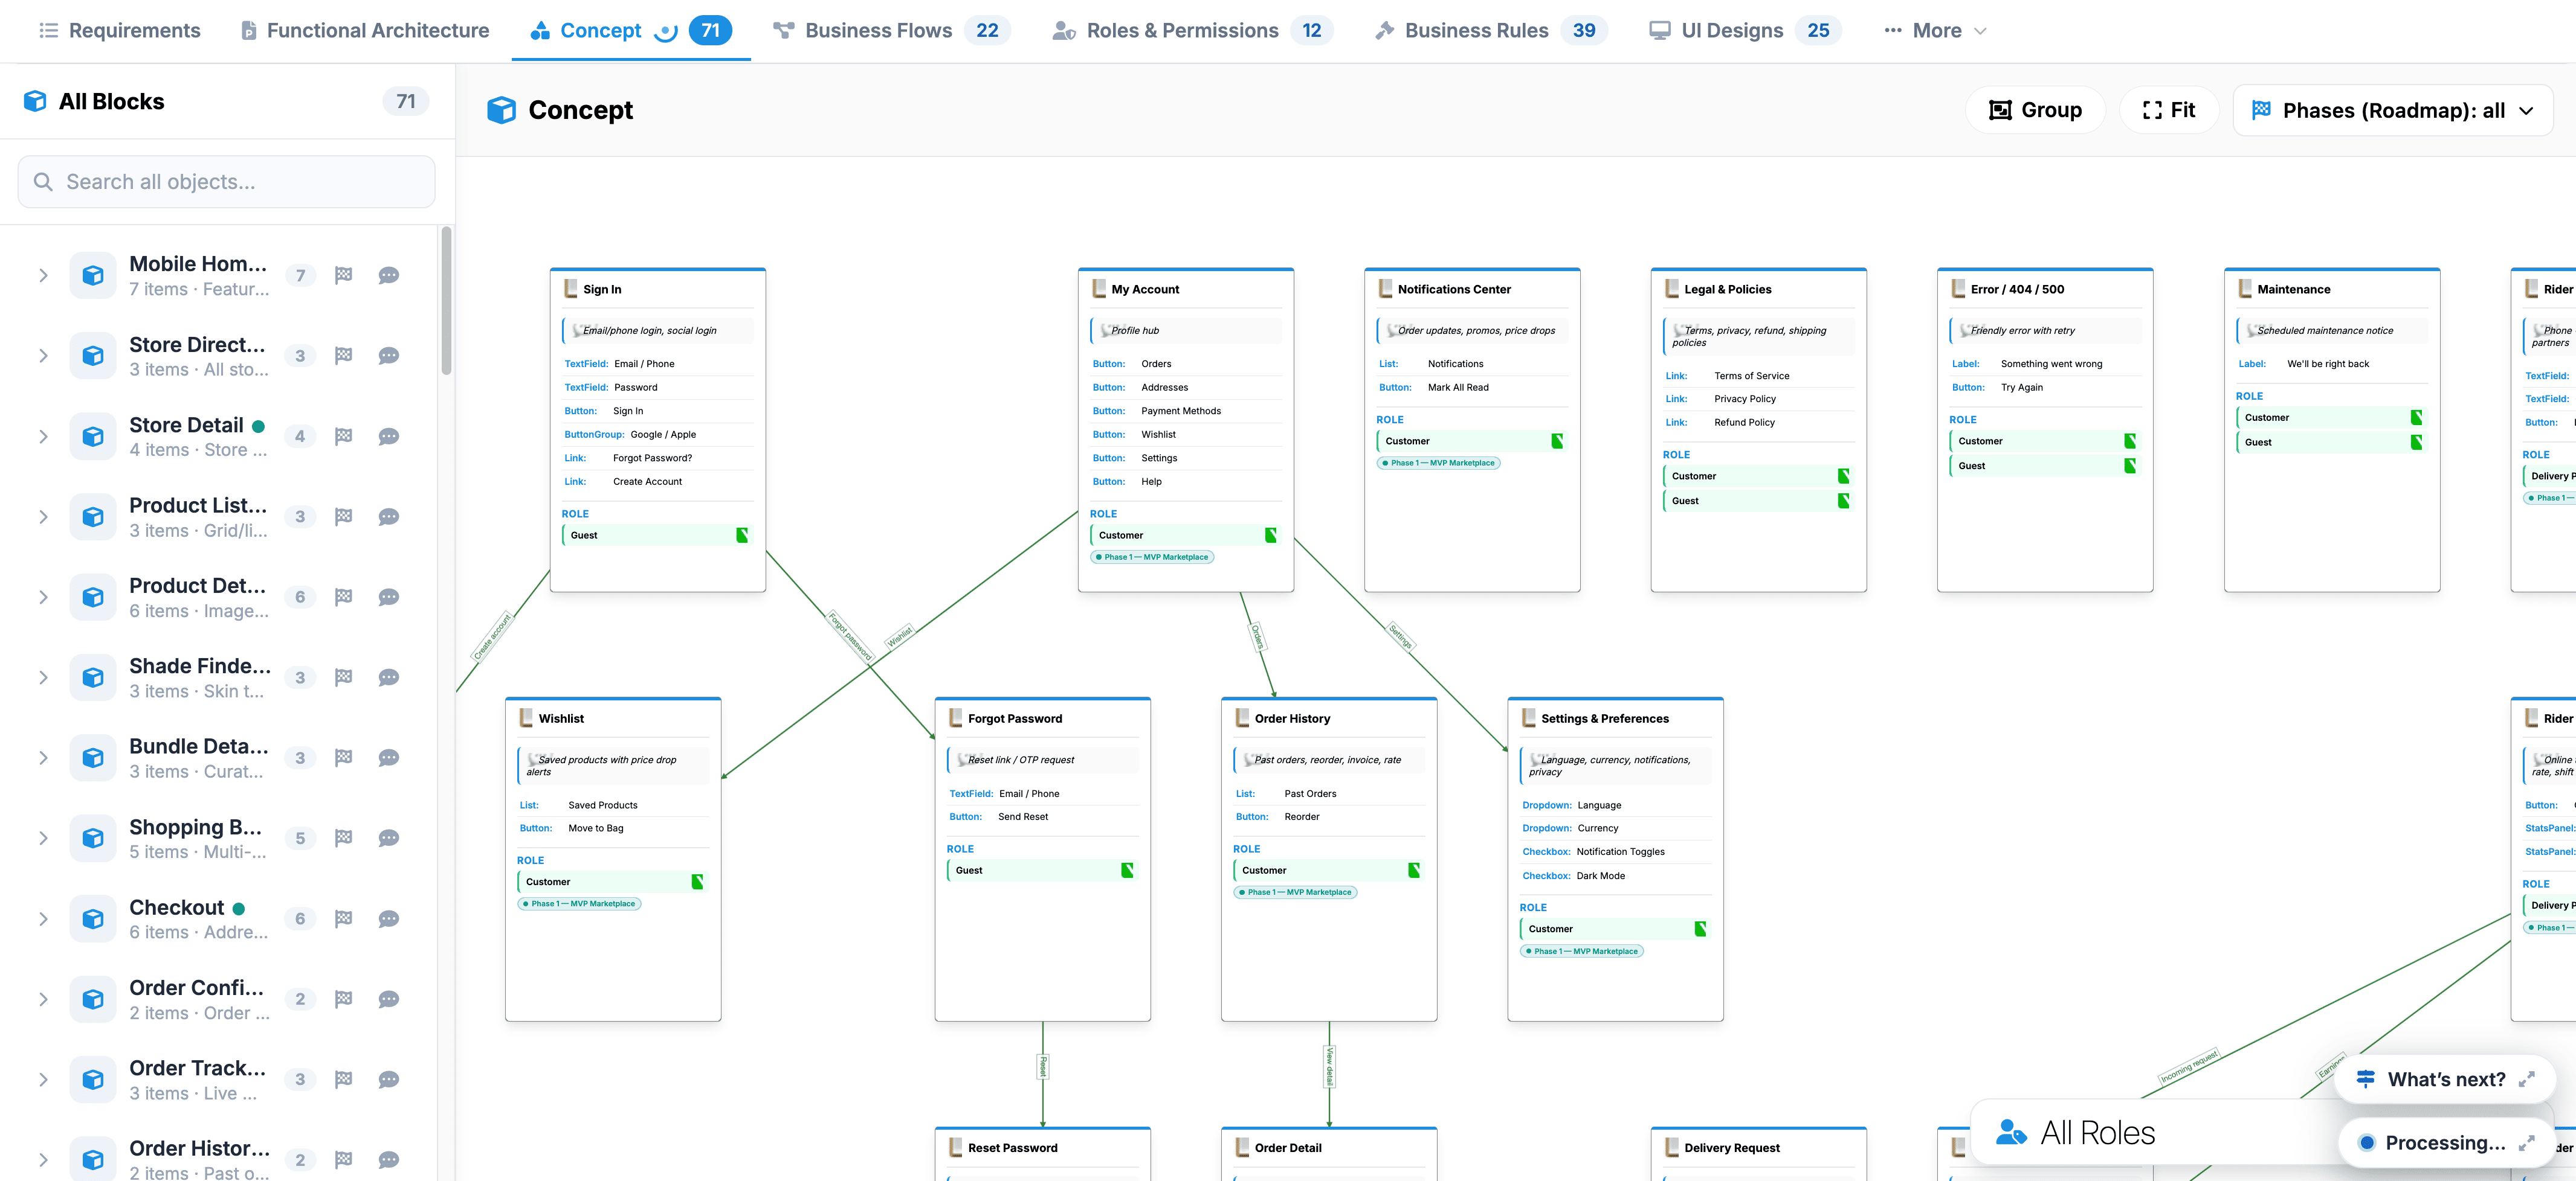
Task: Open comments for Checkout block
Action: pyautogui.click(x=389, y=919)
